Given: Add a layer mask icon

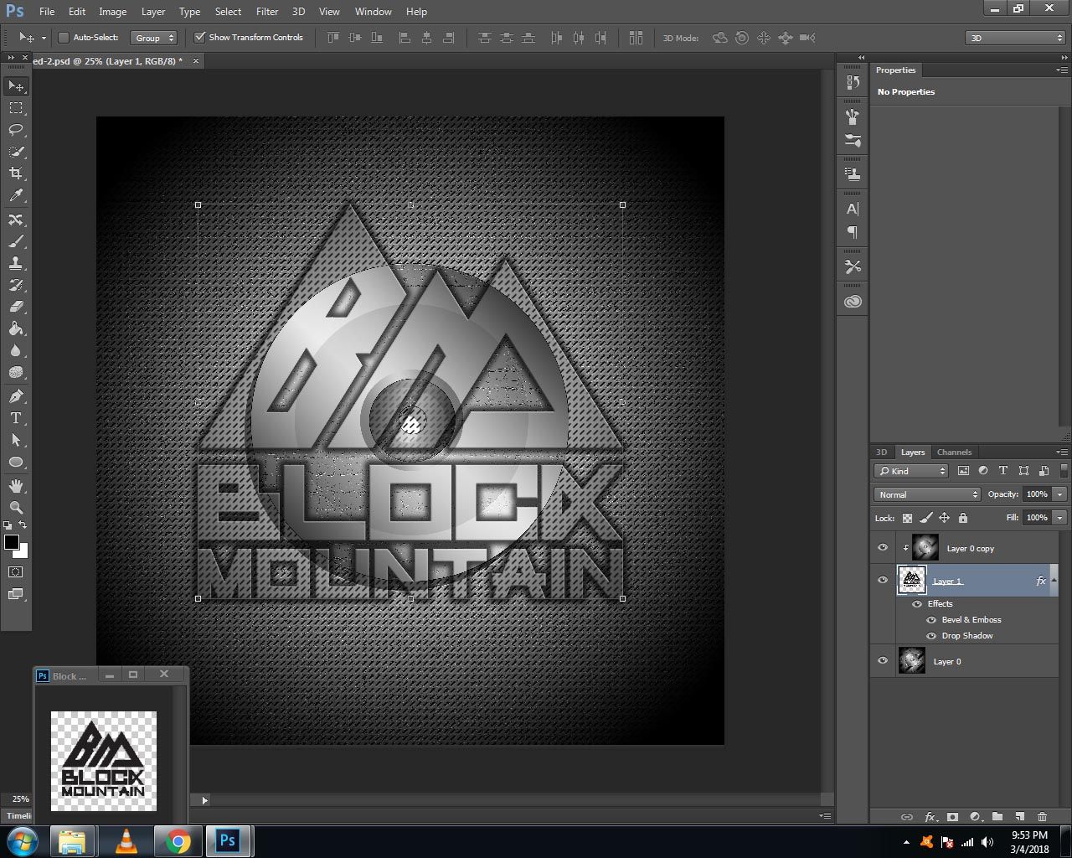Looking at the screenshot, I should [x=952, y=816].
